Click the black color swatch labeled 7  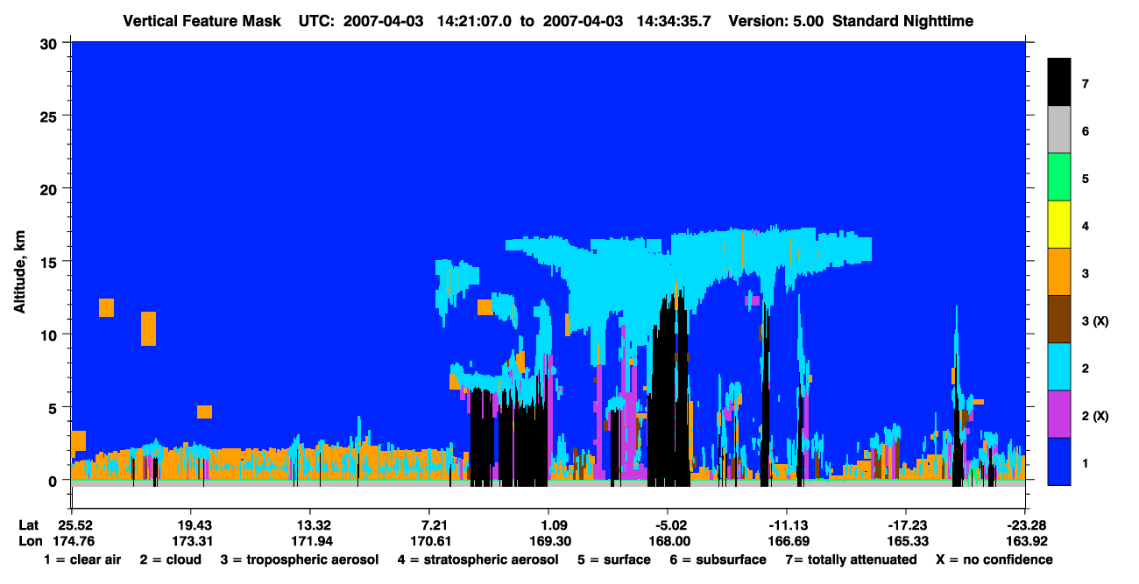tap(1059, 82)
